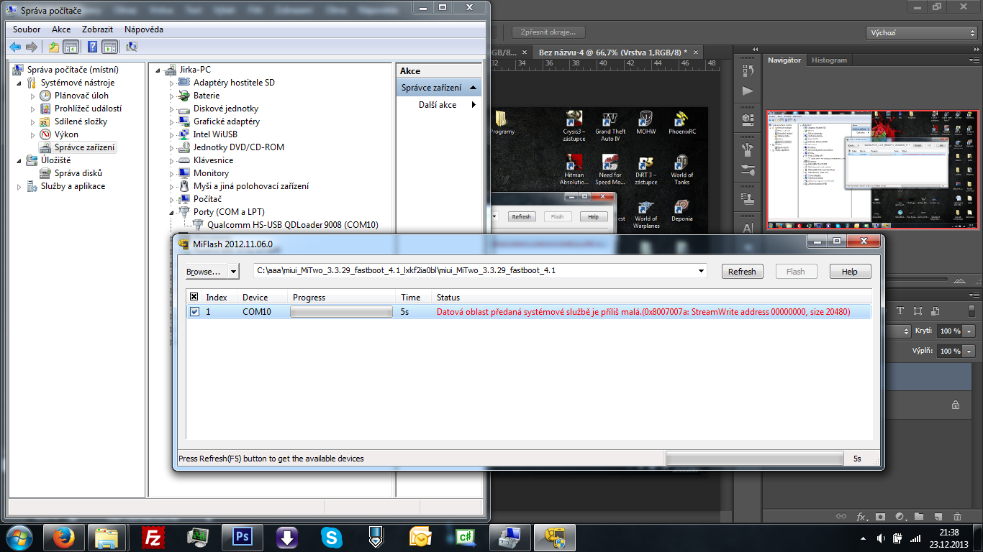This screenshot has height=552, width=983.
Task: Click the Up one level folder icon
Action: tap(54, 47)
